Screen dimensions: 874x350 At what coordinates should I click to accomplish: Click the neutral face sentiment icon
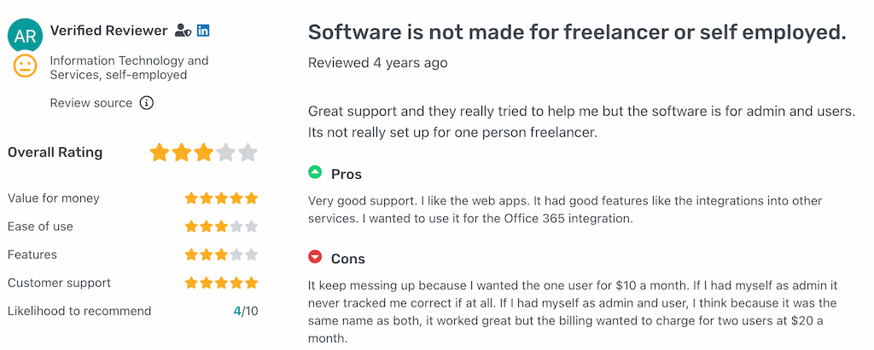(25, 66)
